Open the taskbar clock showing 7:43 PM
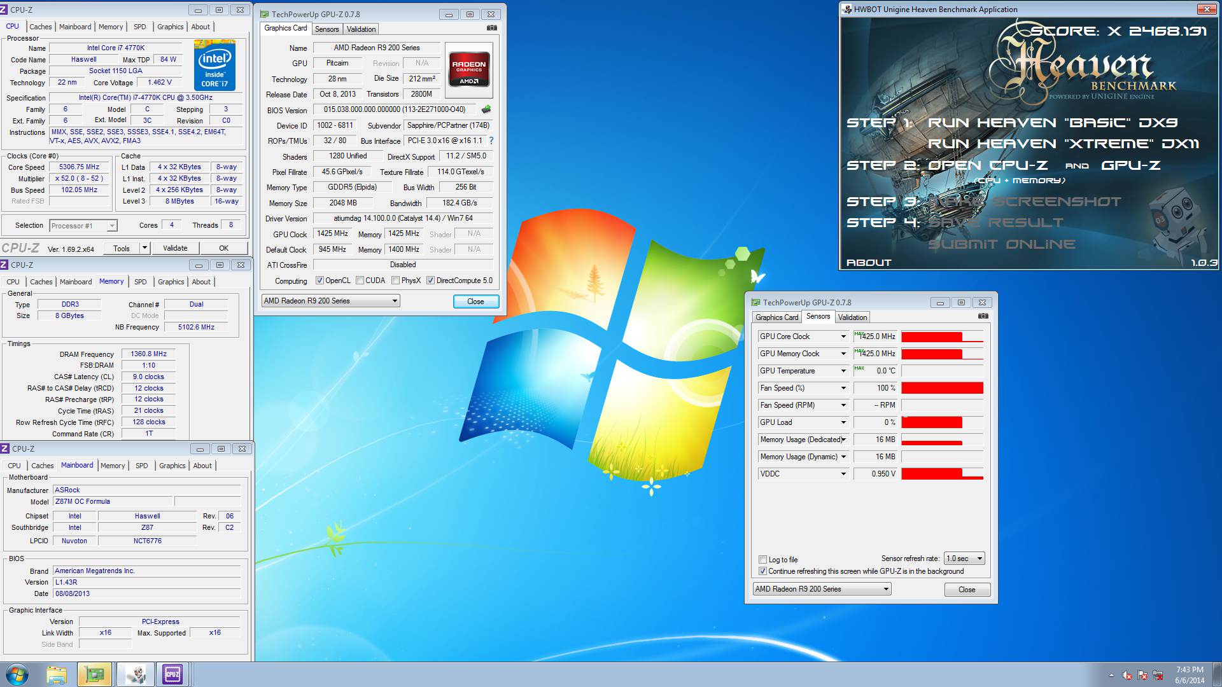The image size is (1222, 687). point(1190,675)
